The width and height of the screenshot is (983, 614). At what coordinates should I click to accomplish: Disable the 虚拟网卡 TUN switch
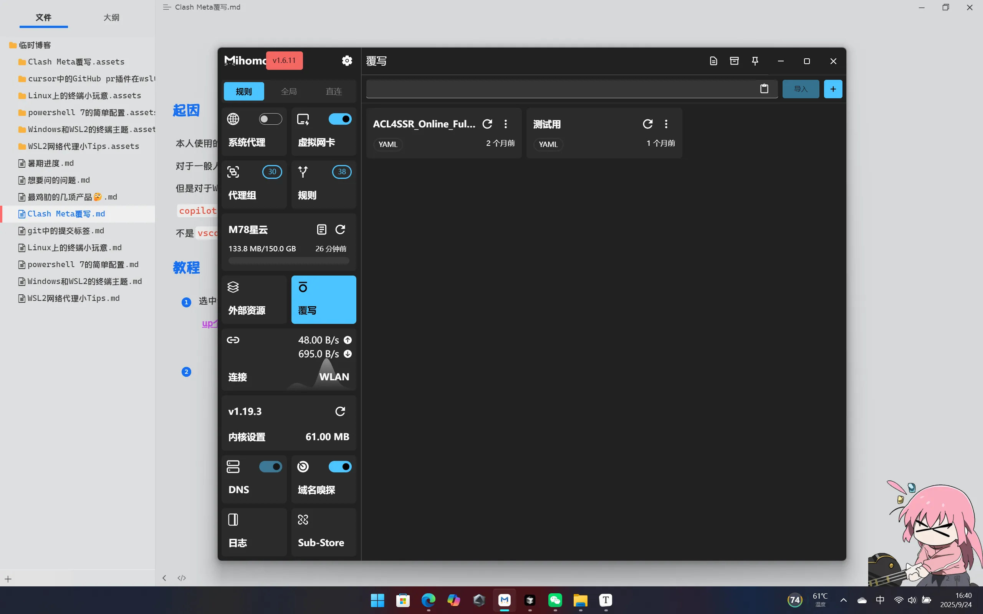(339, 119)
